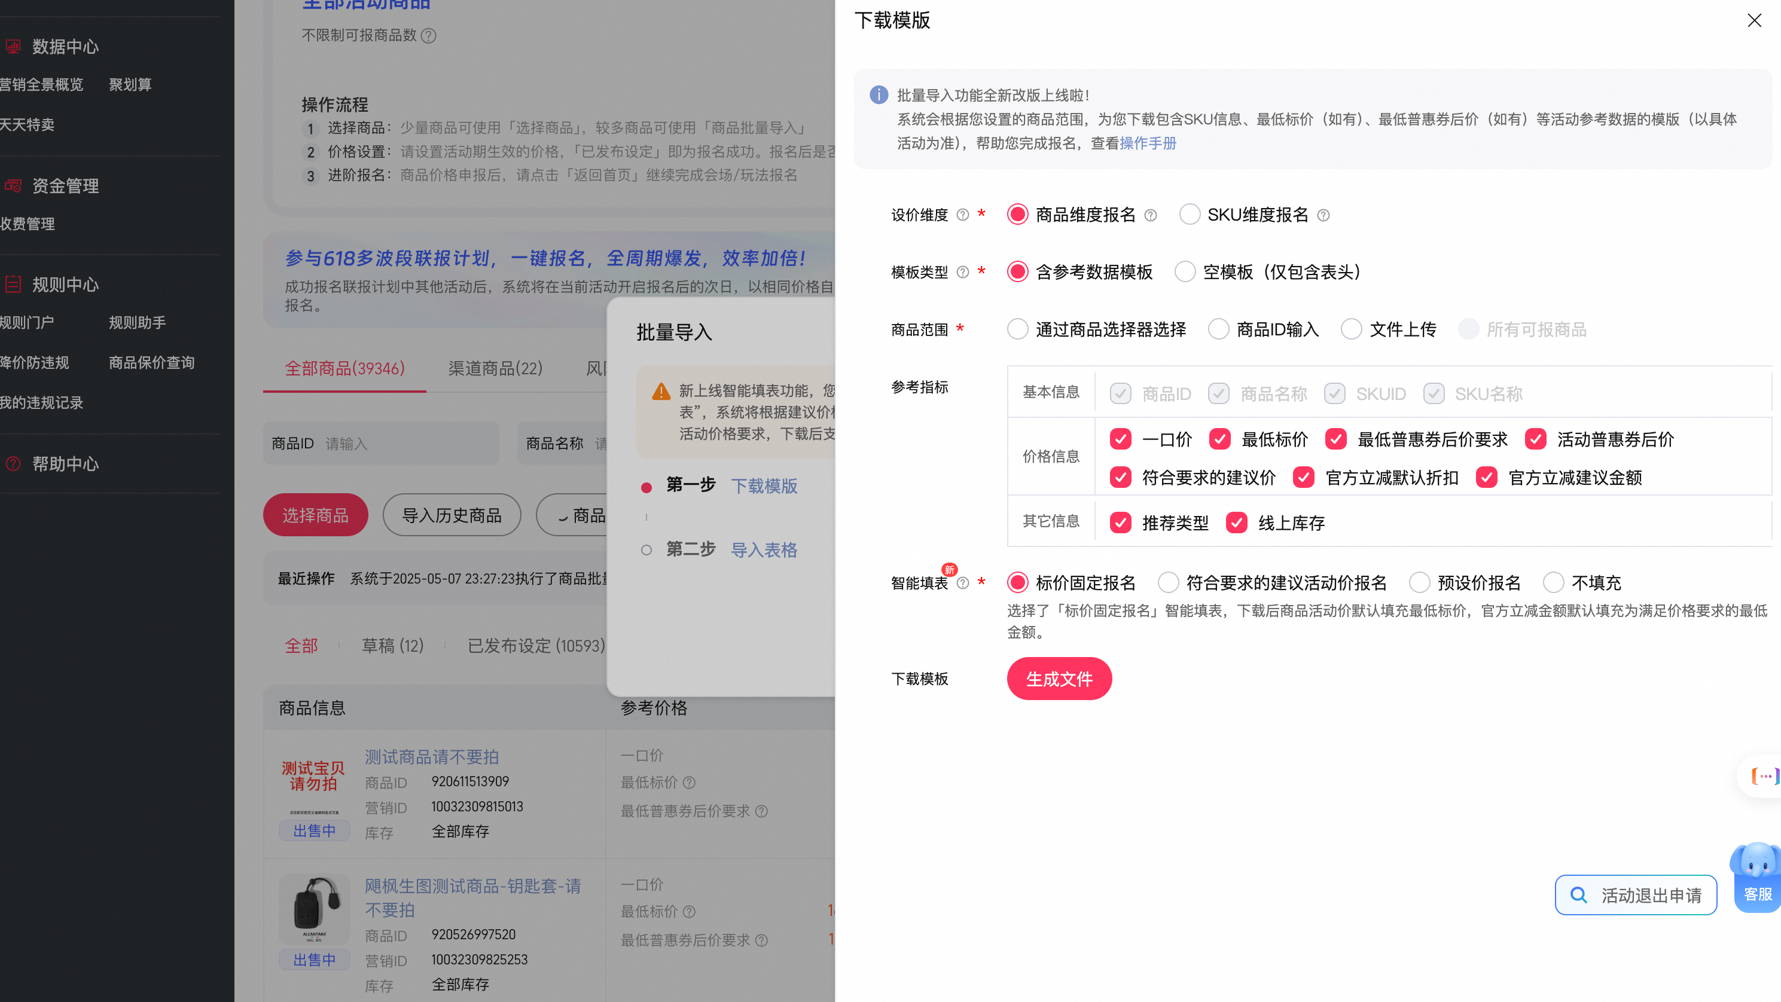The image size is (1781, 1002).
Task: Close the 下载模版 drawer with X icon
Action: [1754, 21]
